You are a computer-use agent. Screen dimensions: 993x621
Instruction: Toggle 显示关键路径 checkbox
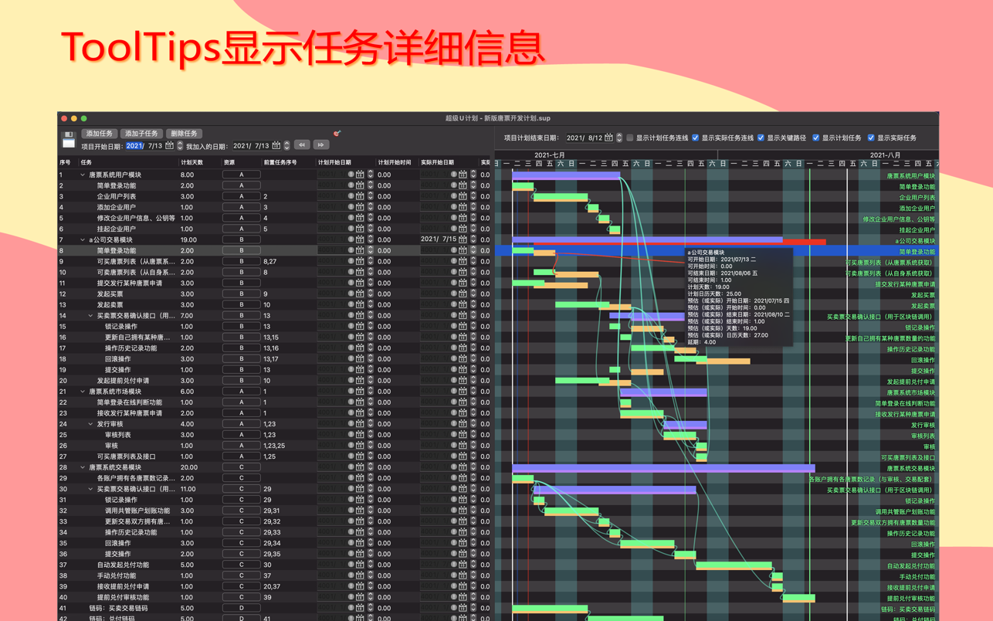click(x=761, y=137)
